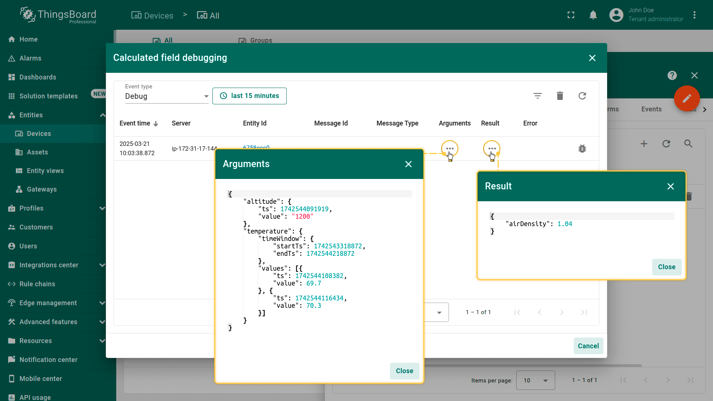Click the clear events trash icon
The width and height of the screenshot is (713, 401).
560,96
